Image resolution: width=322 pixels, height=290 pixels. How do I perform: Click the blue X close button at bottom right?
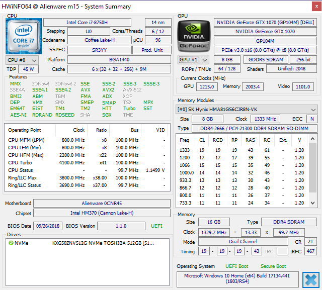point(311,280)
